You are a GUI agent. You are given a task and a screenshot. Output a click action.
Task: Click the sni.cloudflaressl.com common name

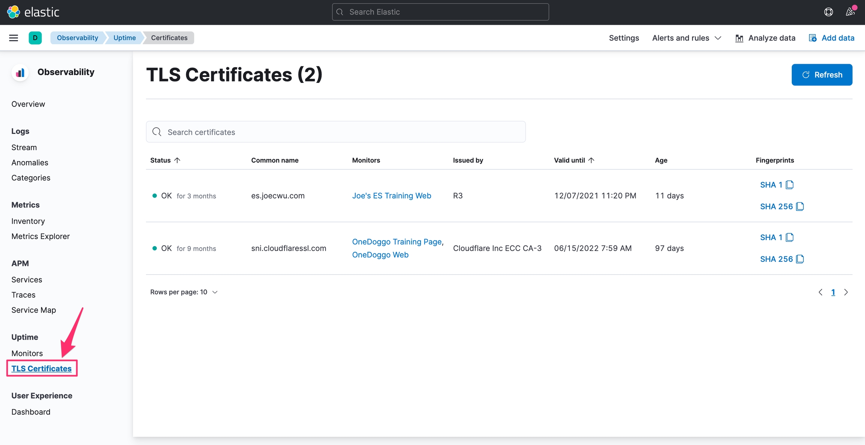click(x=289, y=248)
